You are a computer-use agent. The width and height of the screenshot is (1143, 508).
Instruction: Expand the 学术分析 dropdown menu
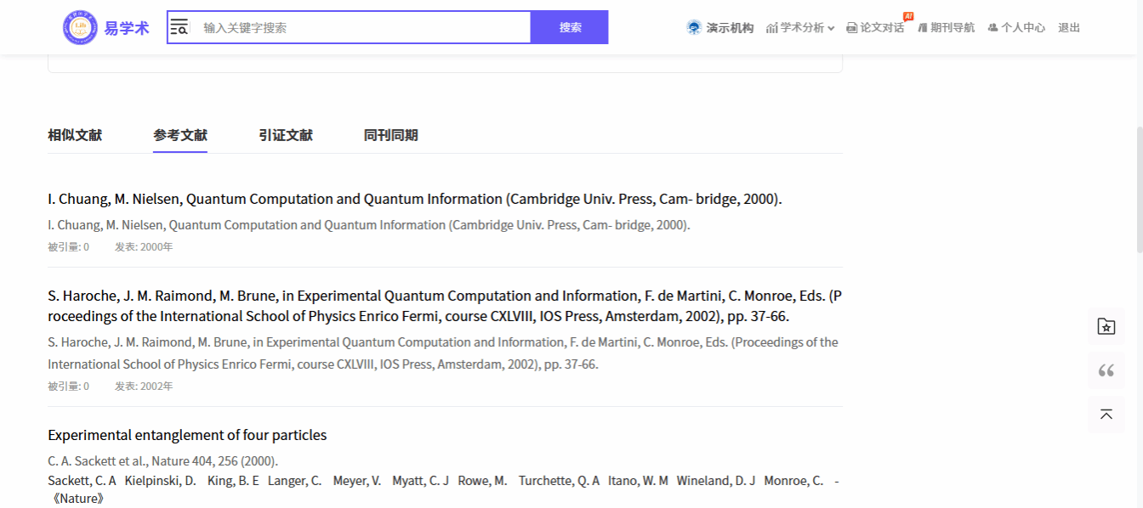point(800,27)
